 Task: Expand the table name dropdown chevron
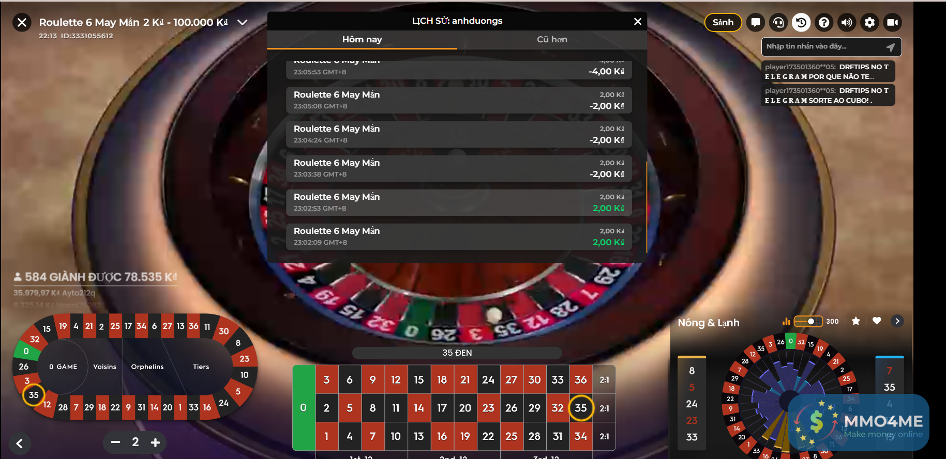[242, 22]
